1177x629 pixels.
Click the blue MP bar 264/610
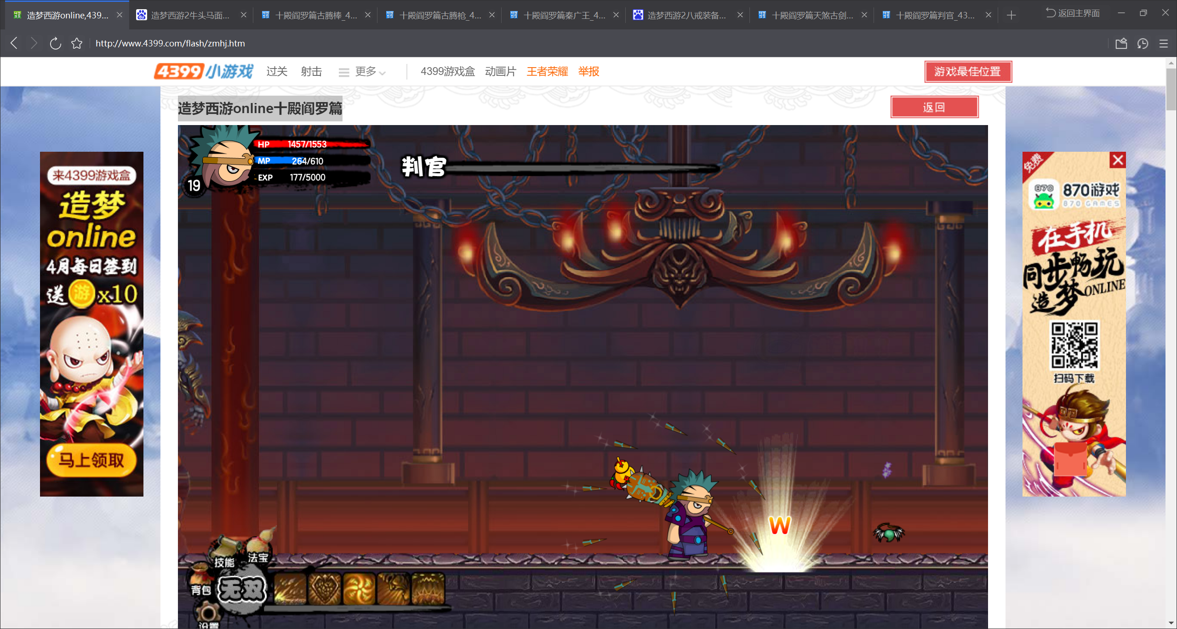point(312,161)
